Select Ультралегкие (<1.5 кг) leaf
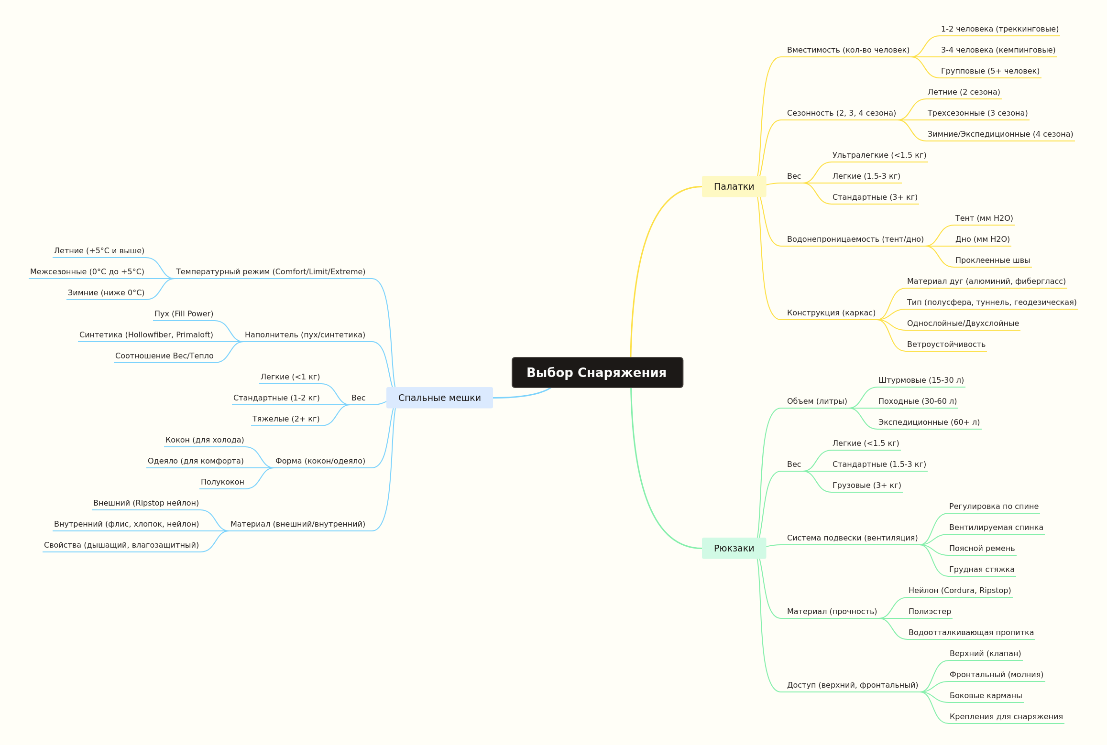Image resolution: width=1107 pixels, height=745 pixels. [x=879, y=155]
